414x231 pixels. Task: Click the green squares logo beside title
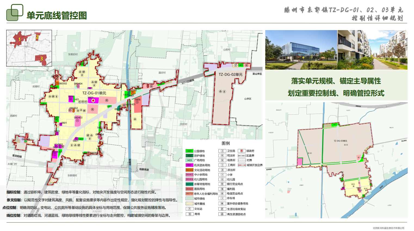click(15, 13)
